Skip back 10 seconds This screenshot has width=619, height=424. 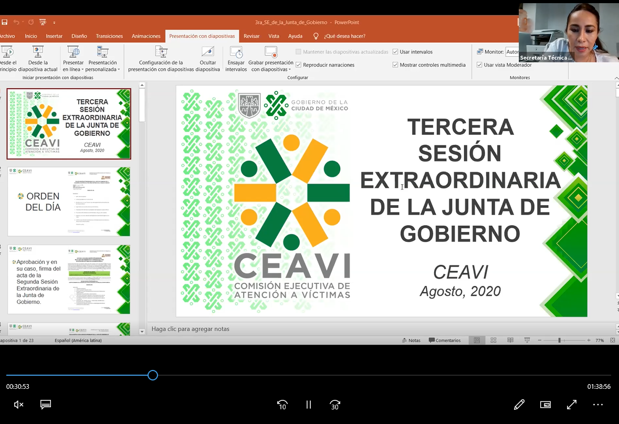click(x=282, y=405)
